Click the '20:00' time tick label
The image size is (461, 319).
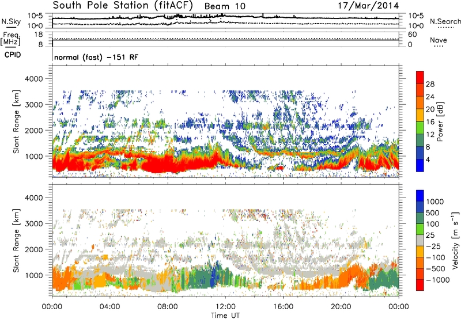pos(341,307)
